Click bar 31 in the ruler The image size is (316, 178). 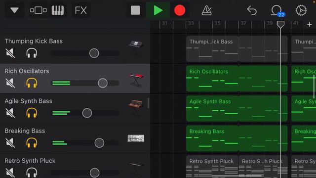tap(164, 23)
